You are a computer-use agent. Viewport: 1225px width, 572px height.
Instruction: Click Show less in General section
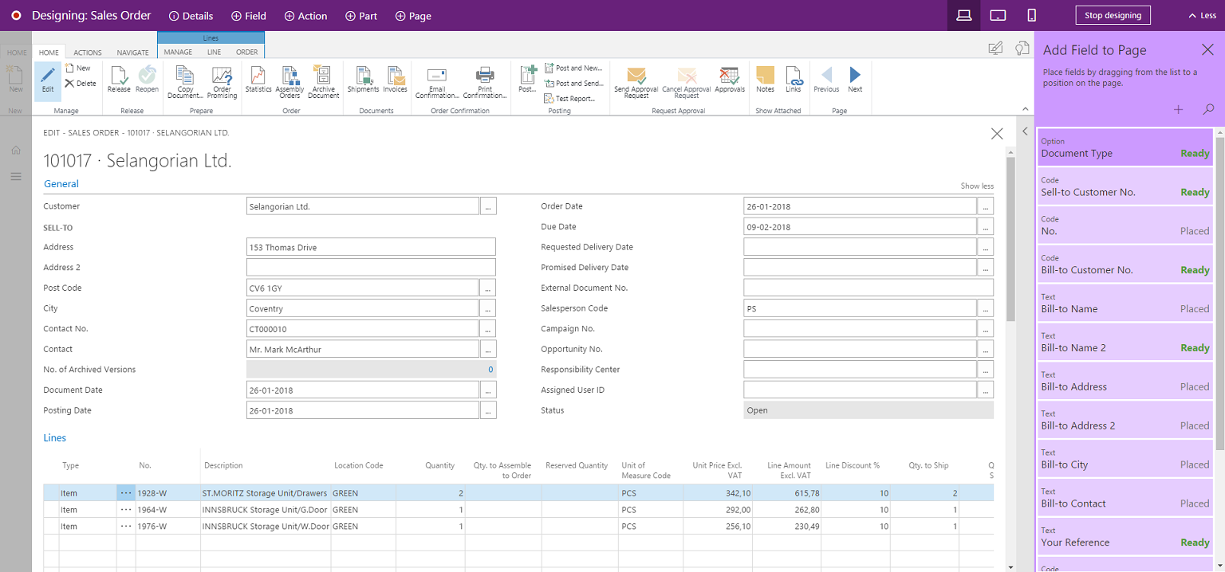[x=976, y=186]
